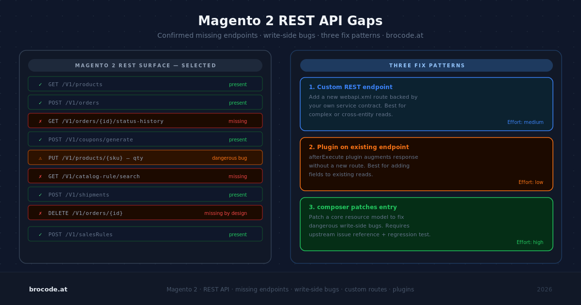Select PUT /V1/products/{sku} — qty text
This screenshot has width=581, height=305.
[x=96, y=158]
